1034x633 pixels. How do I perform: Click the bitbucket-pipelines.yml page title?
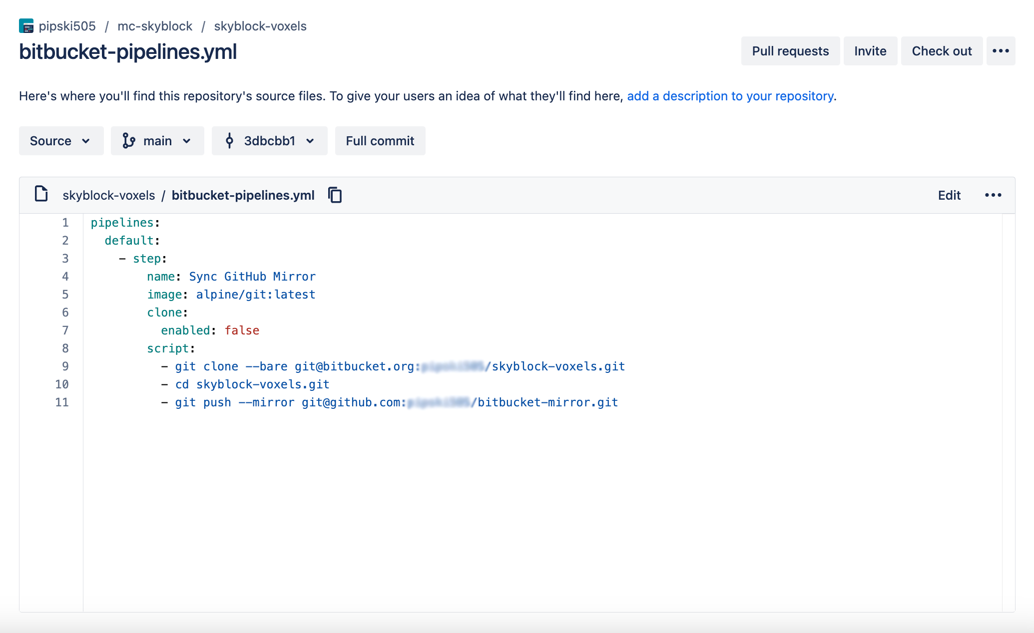pos(128,52)
